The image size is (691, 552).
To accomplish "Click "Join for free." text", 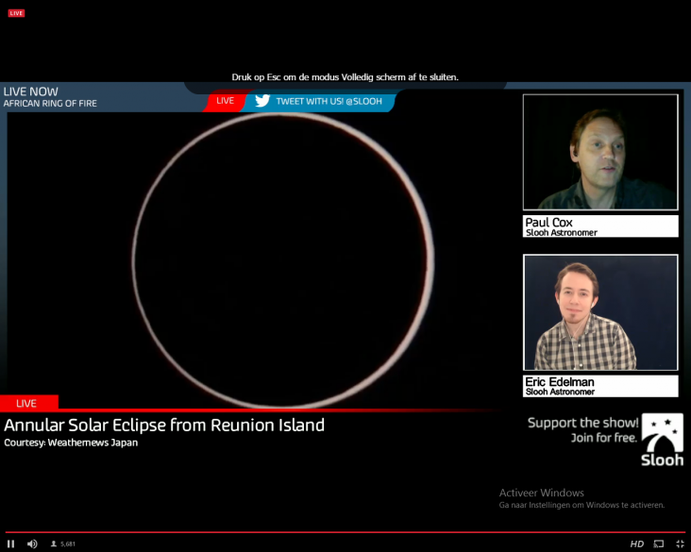I will click(x=604, y=438).
